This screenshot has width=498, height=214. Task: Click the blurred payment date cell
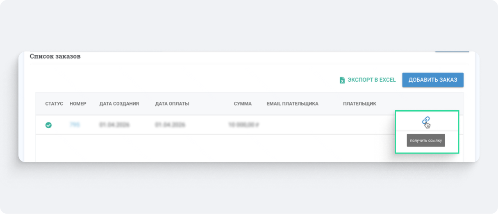point(170,125)
